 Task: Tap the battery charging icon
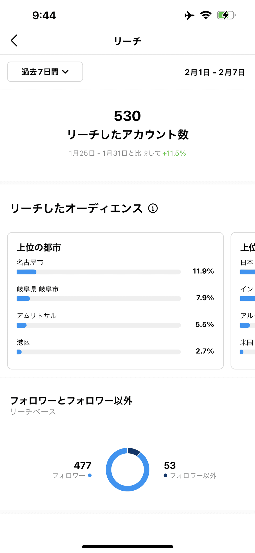[226, 15]
